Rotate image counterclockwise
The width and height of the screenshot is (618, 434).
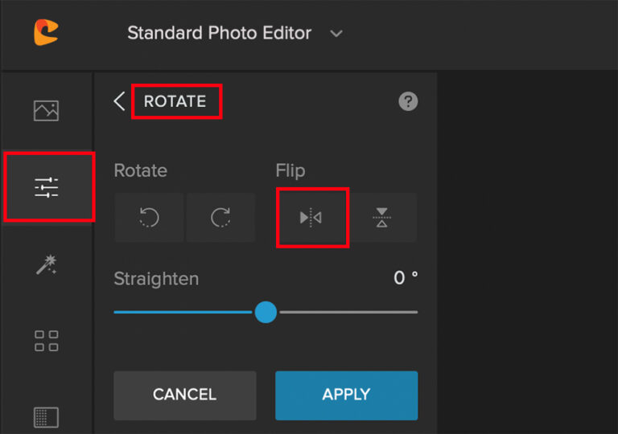(x=150, y=217)
